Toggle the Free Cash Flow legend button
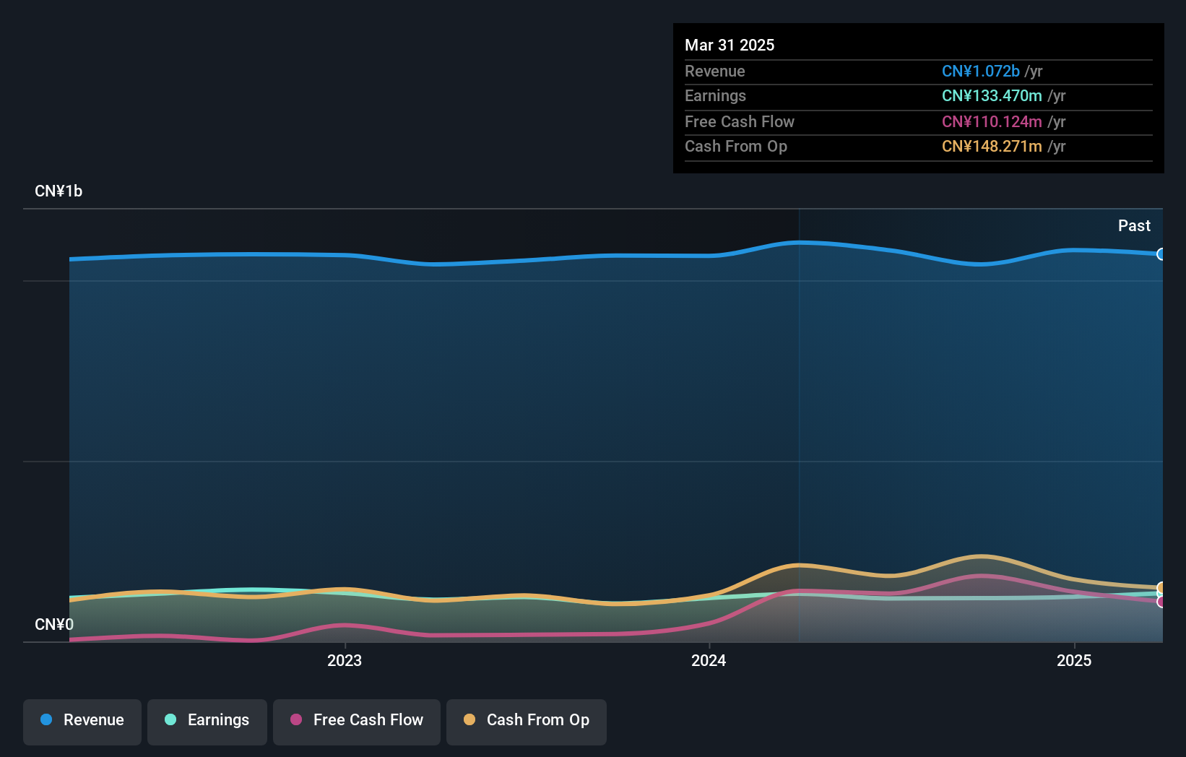 tap(357, 722)
